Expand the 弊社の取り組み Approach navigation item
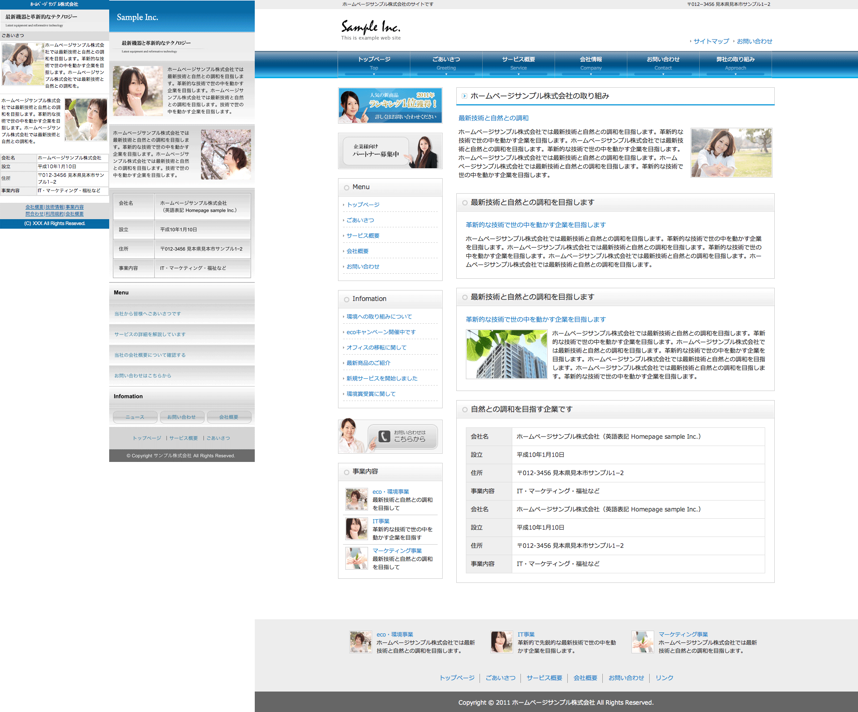This screenshot has height=712, width=858. (735, 63)
